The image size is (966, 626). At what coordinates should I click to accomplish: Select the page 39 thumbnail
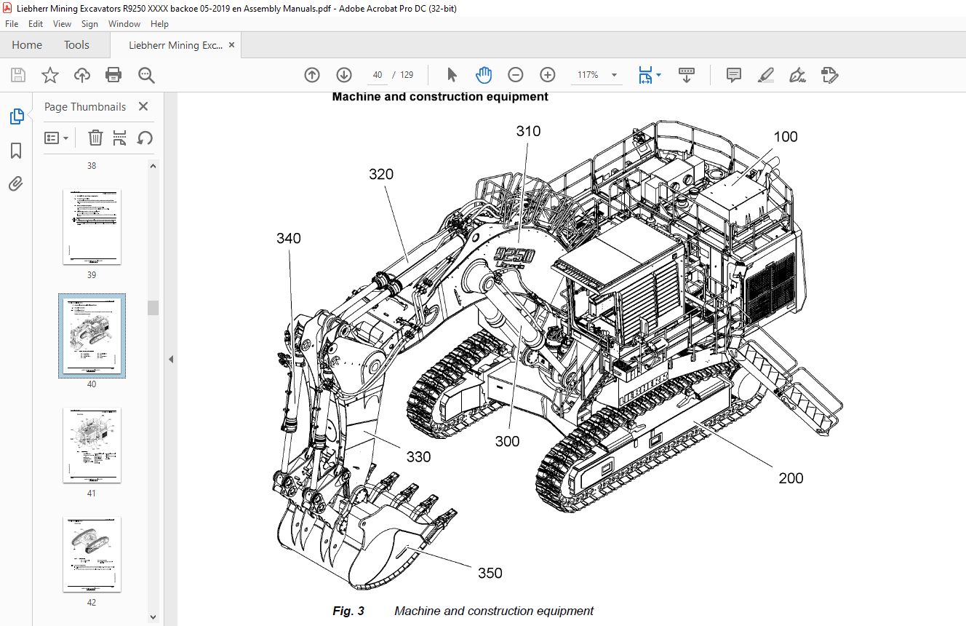click(x=92, y=227)
